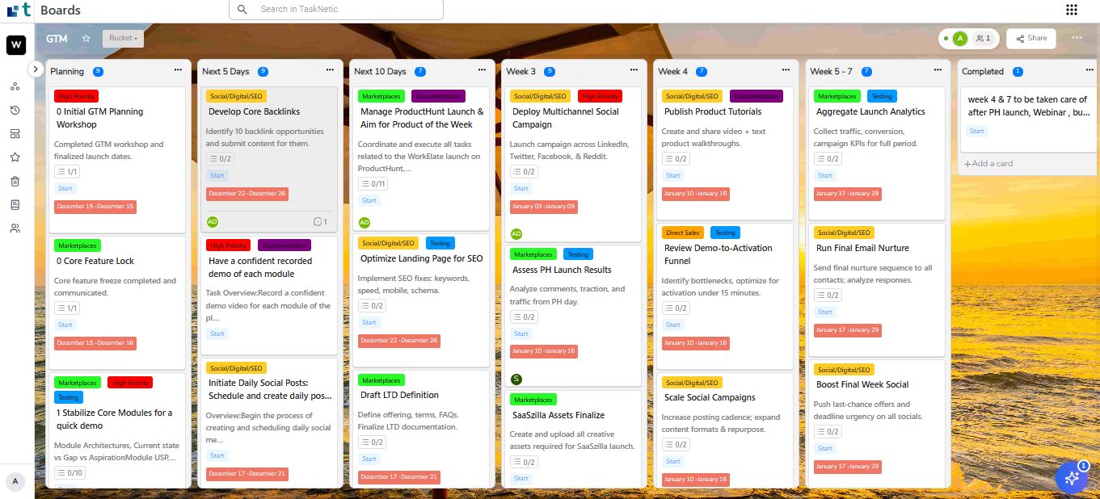Star the GTM board as favorite

pos(85,37)
